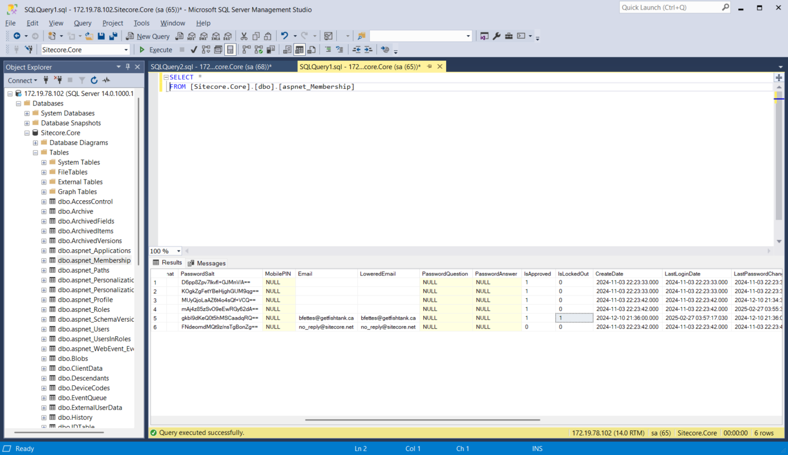Open Activity Monitor from Object Explorer toolbar
788x455 pixels.
pyautogui.click(x=106, y=80)
